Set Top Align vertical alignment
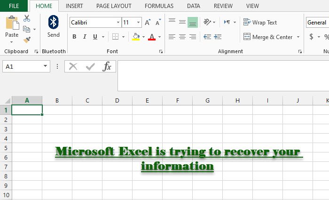This screenshot has width=329, height=200. pyautogui.click(x=172, y=21)
